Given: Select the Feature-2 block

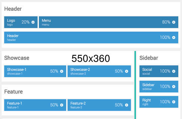Looking at the screenshot, I should click(99, 105).
